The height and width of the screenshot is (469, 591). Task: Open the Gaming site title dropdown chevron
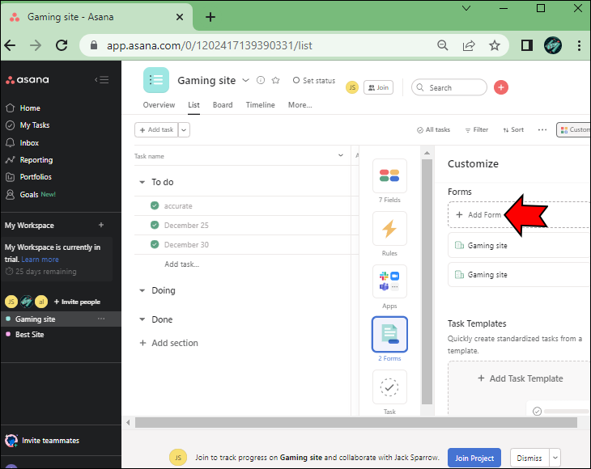click(x=245, y=80)
